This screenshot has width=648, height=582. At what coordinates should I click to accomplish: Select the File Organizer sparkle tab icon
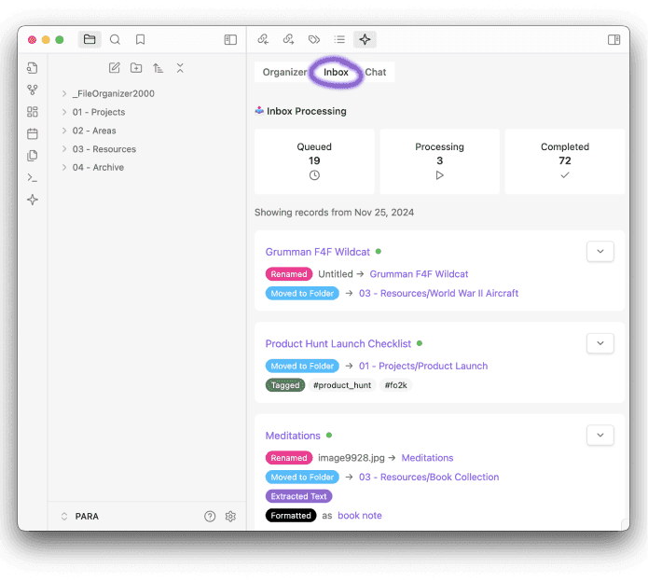[x=365, y=39]
